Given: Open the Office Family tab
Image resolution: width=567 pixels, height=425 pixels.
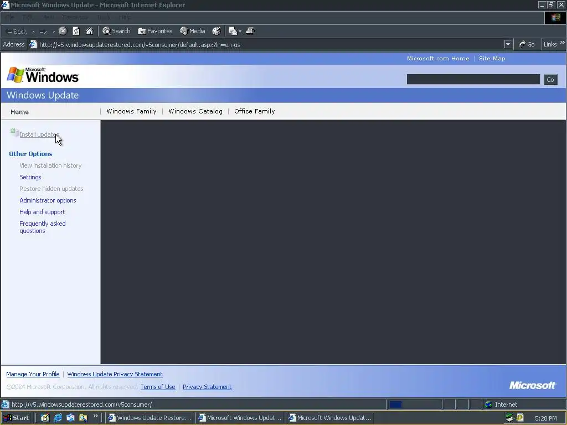Looking at the screenshot, I should (x=255, y=111).
